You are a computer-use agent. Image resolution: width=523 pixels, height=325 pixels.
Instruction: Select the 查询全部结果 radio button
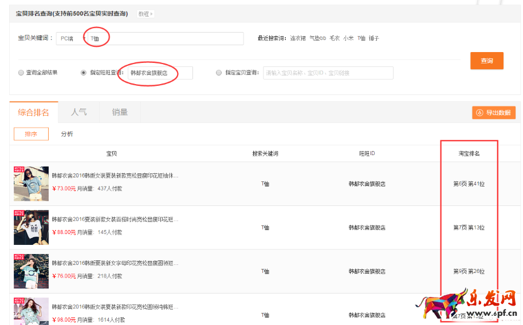pyautogui.click(x=21, y=73)
